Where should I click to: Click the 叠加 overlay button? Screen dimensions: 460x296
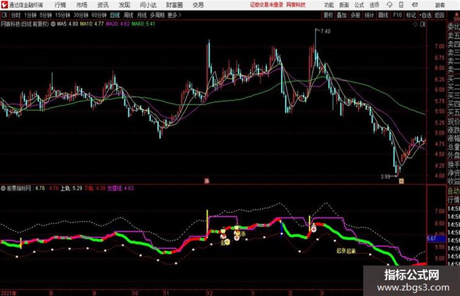342,15
